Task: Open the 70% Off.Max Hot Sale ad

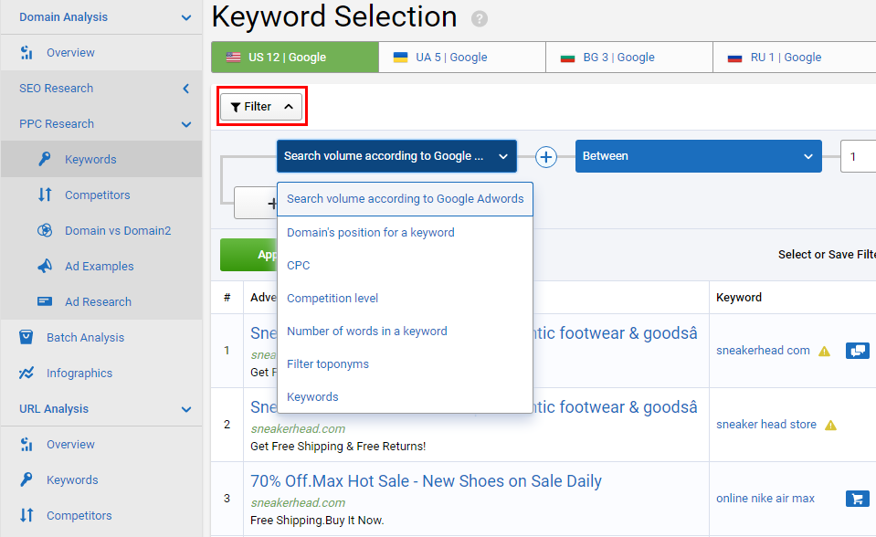Action: click(x=426, y=481)
